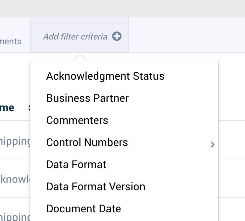Select Document Date filter criterion

124,209
